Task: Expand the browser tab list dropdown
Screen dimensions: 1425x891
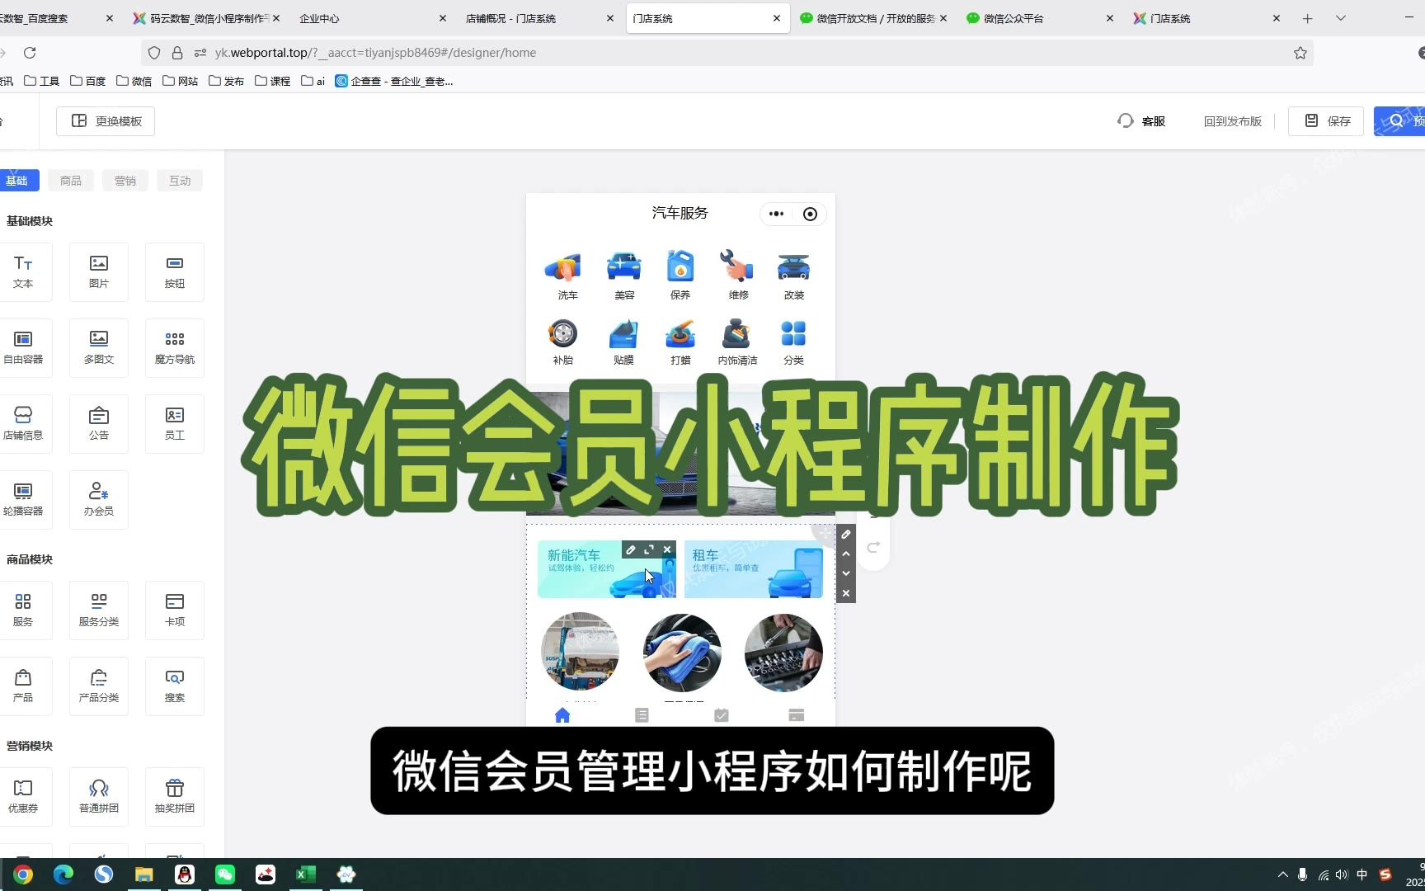Action: (x=1341, y=18)
